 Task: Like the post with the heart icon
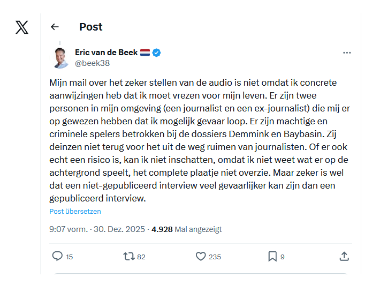coord(201,257)
